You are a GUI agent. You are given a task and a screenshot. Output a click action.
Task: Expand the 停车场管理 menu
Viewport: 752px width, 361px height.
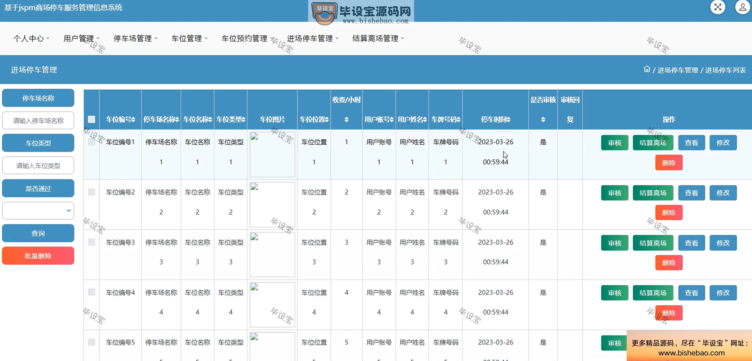tap(136, 38)
